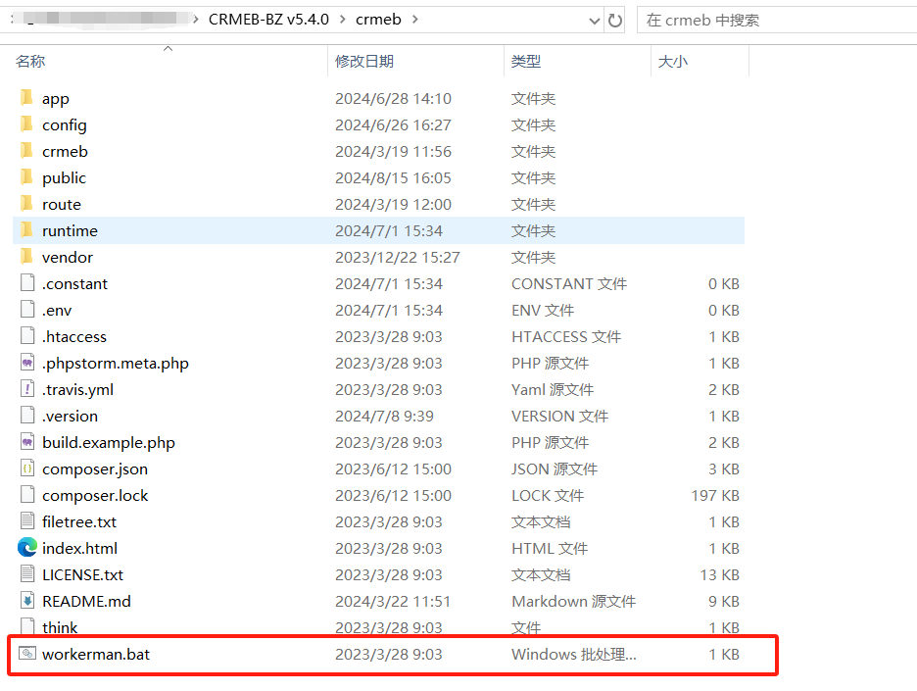This screenshot has height=691, width=917.
Task: Click the 13 KB size value
Action: (720, 574)
